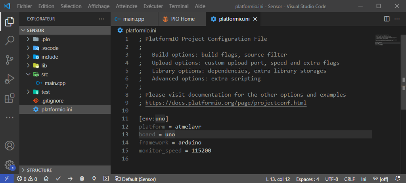Screen dimensions: 406x183
Task: Toggle the [off] eye status item
Action: pyautogui.click(x=380, y=179)
